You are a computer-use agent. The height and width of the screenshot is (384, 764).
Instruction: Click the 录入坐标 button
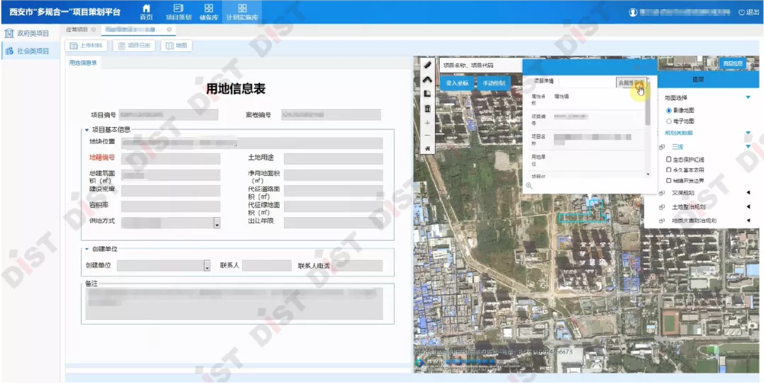pyautogui.click(x=457, y=83)
